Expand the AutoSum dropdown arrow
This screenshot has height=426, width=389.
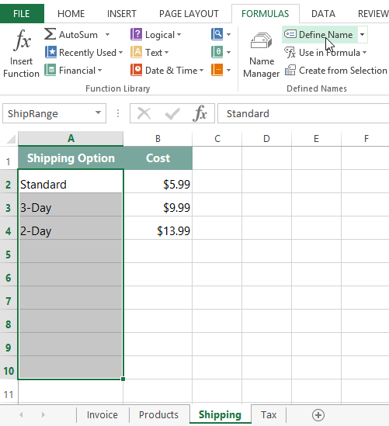(x=107, y=34)
